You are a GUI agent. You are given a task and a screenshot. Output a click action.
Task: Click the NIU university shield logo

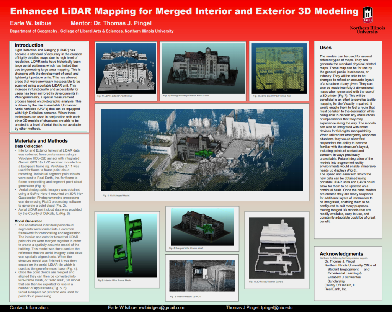[367, 14]
